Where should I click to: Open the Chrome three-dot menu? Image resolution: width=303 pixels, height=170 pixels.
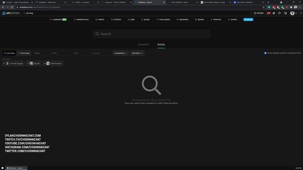coord(300,7)
